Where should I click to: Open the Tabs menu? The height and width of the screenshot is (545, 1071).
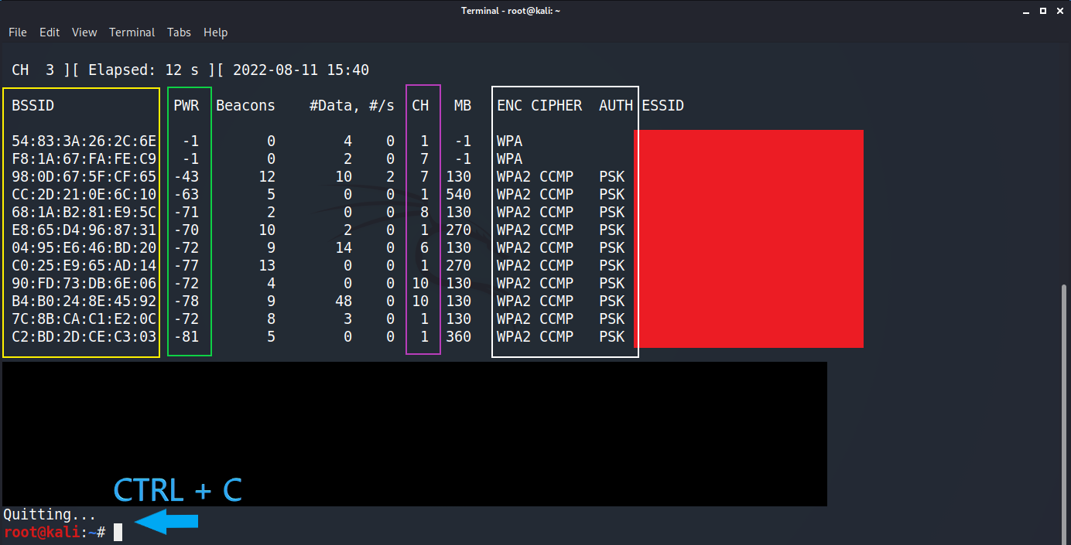tap(179, 32)
